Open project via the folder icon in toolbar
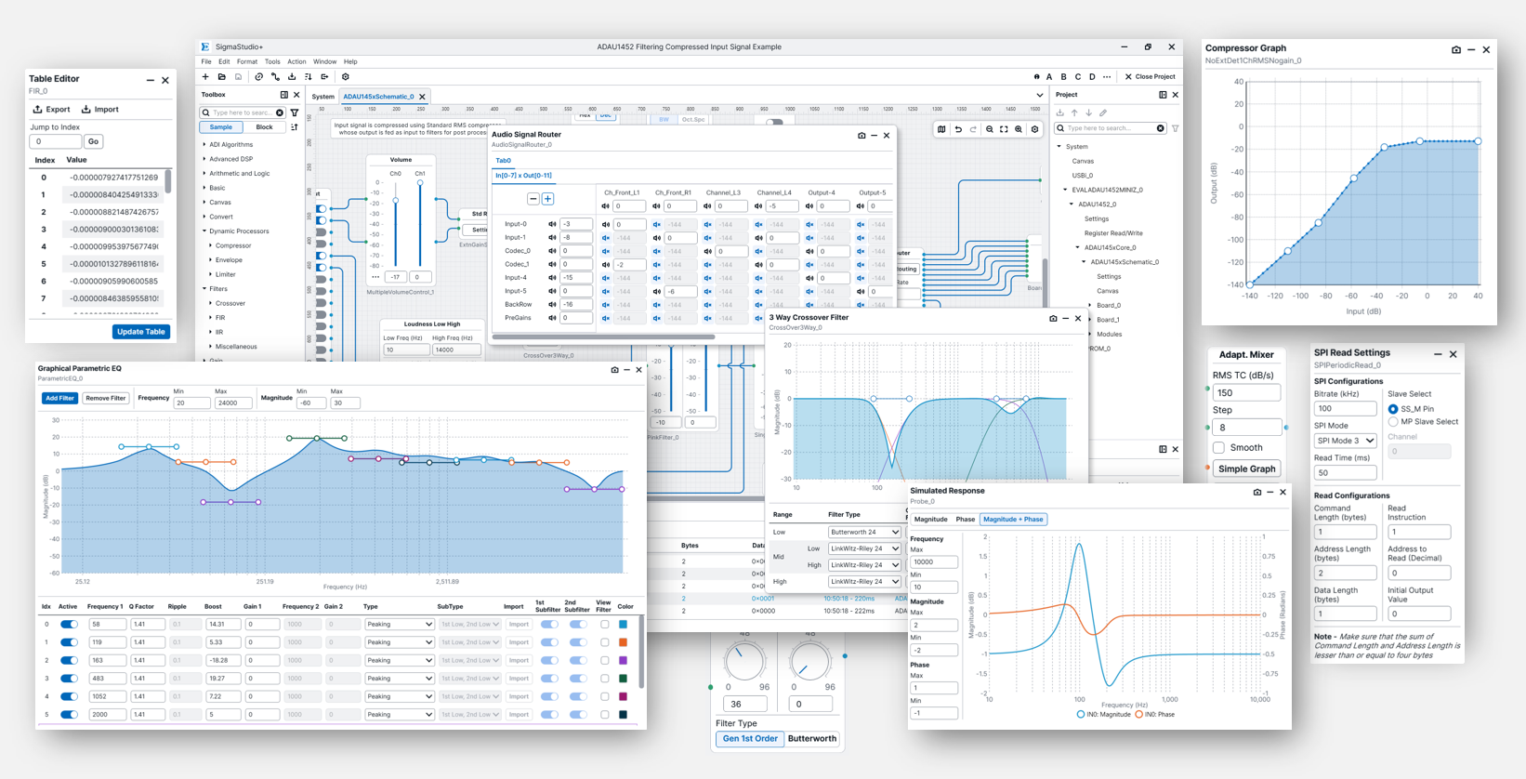The width and height of the screenshot is (1526, 779). [222, 77]
